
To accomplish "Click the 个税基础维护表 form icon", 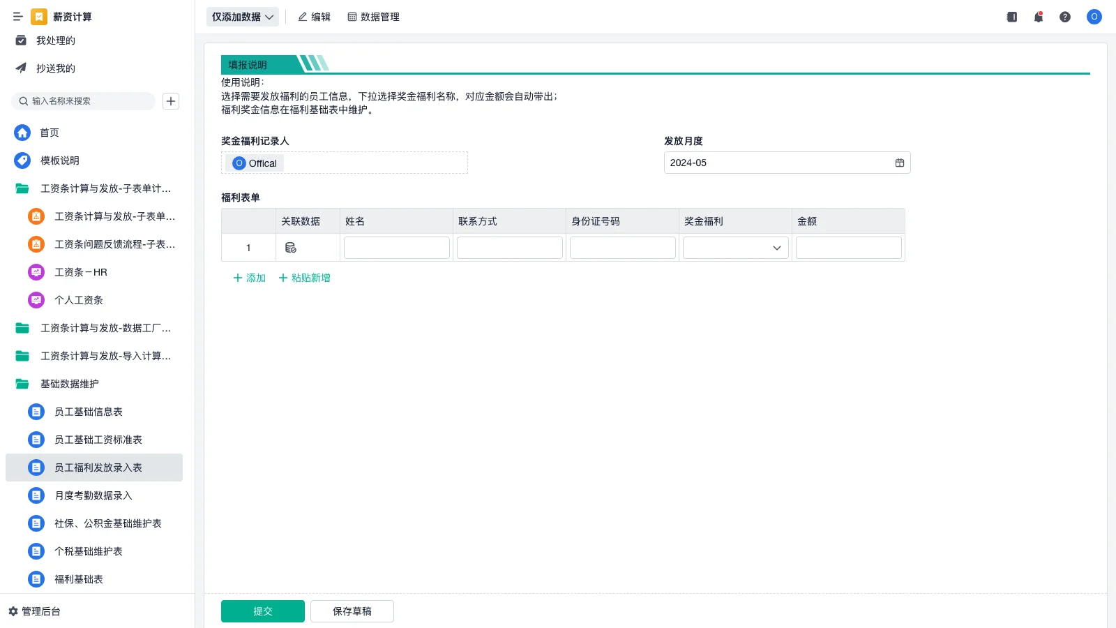I will (36, 551).
